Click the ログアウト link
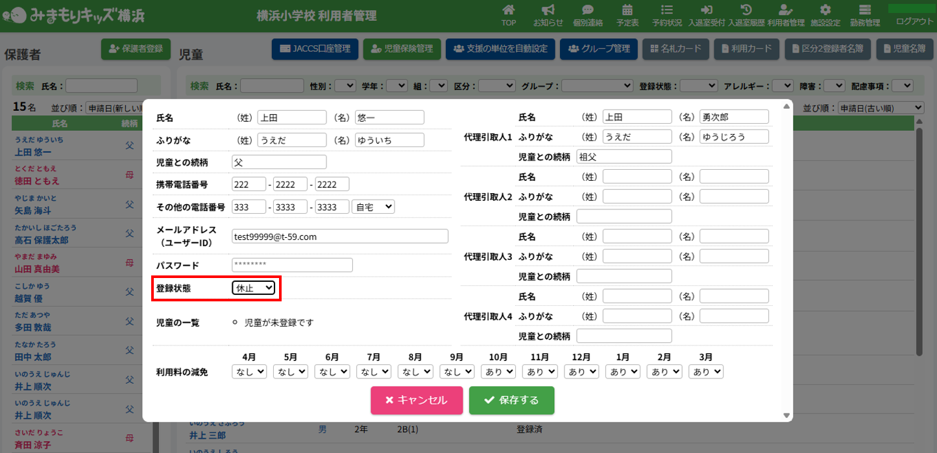937x453 pixels. click(914, 21)
